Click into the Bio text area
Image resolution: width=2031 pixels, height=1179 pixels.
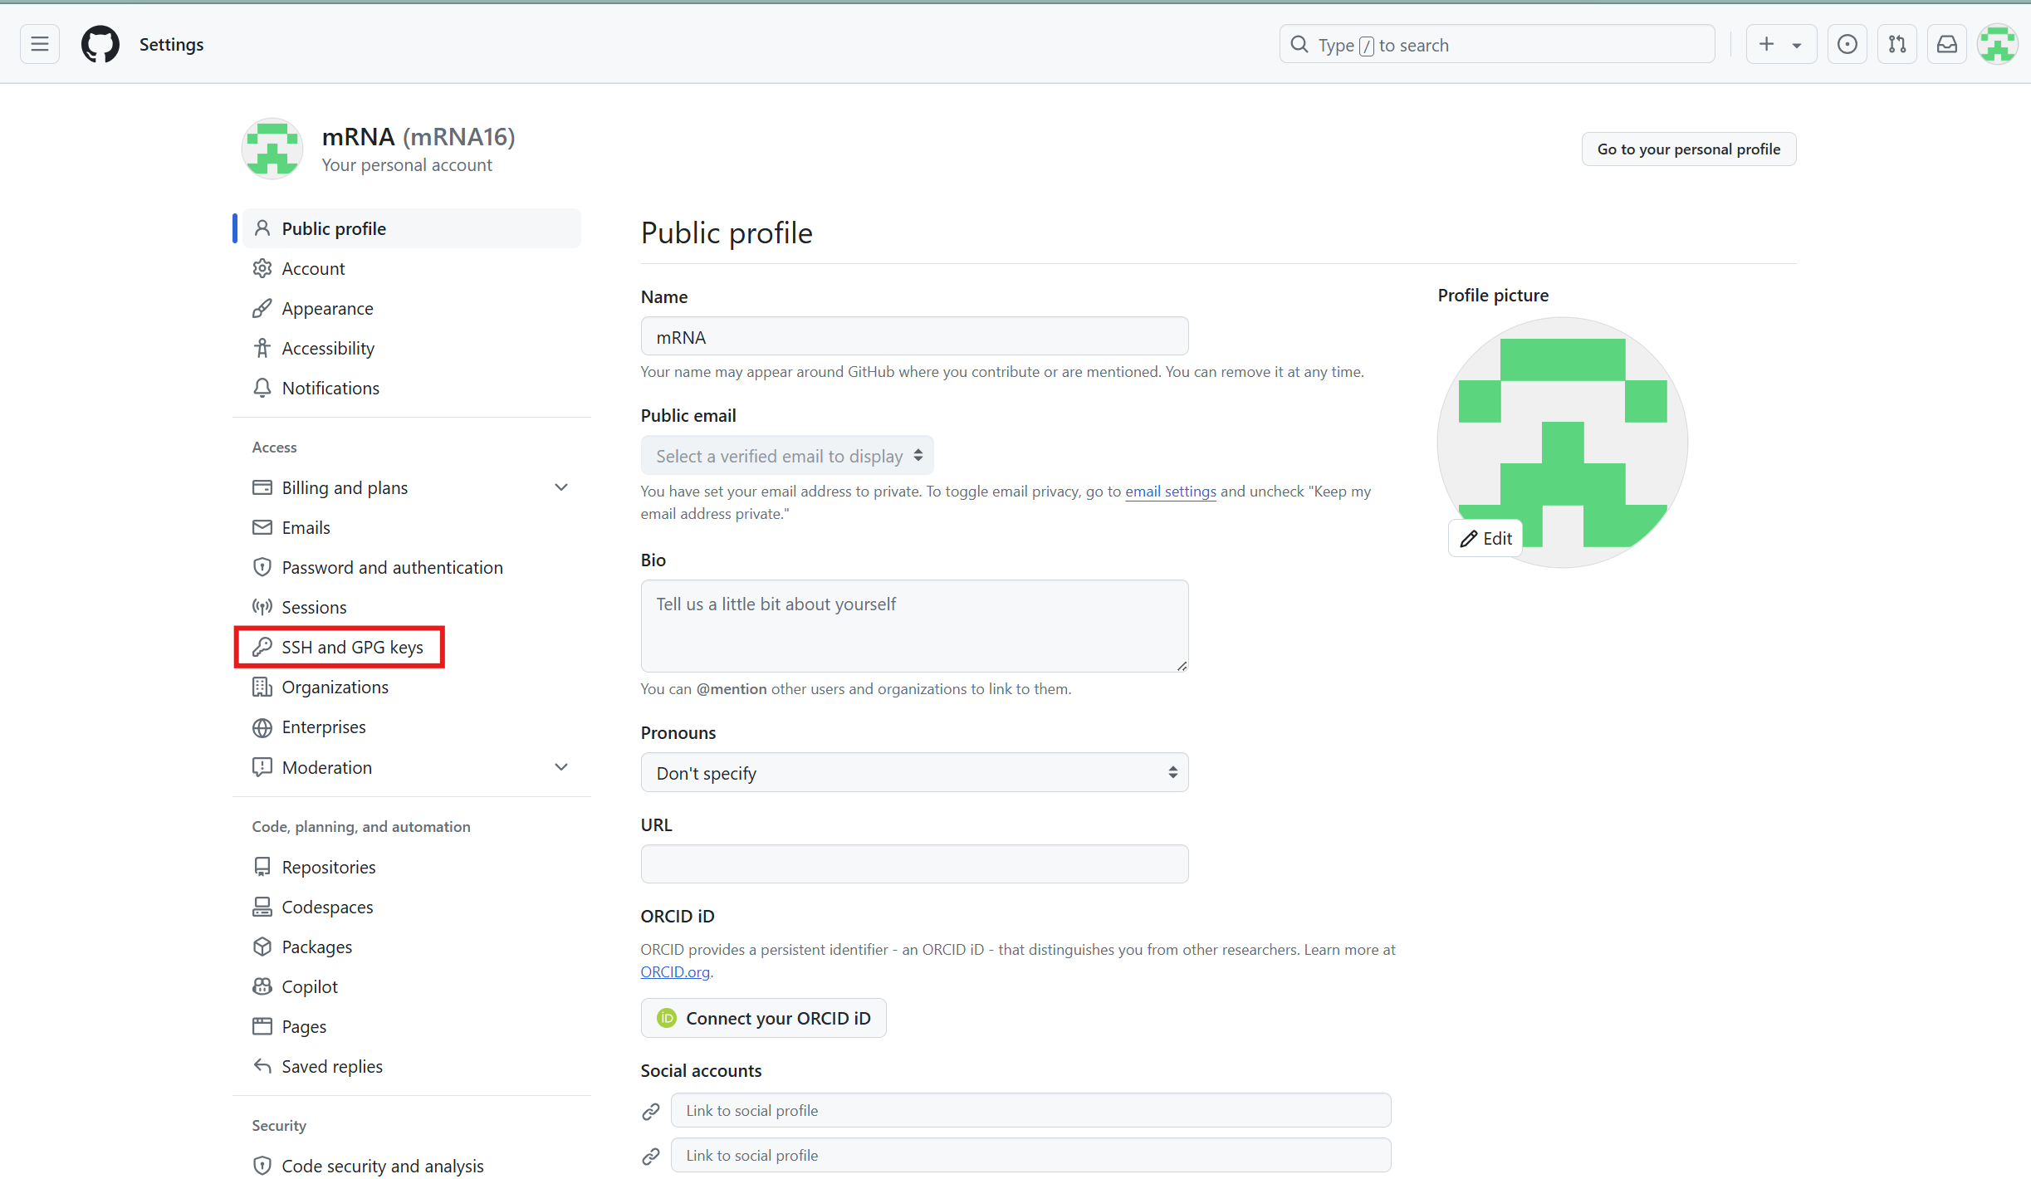[x=914, y=626]
